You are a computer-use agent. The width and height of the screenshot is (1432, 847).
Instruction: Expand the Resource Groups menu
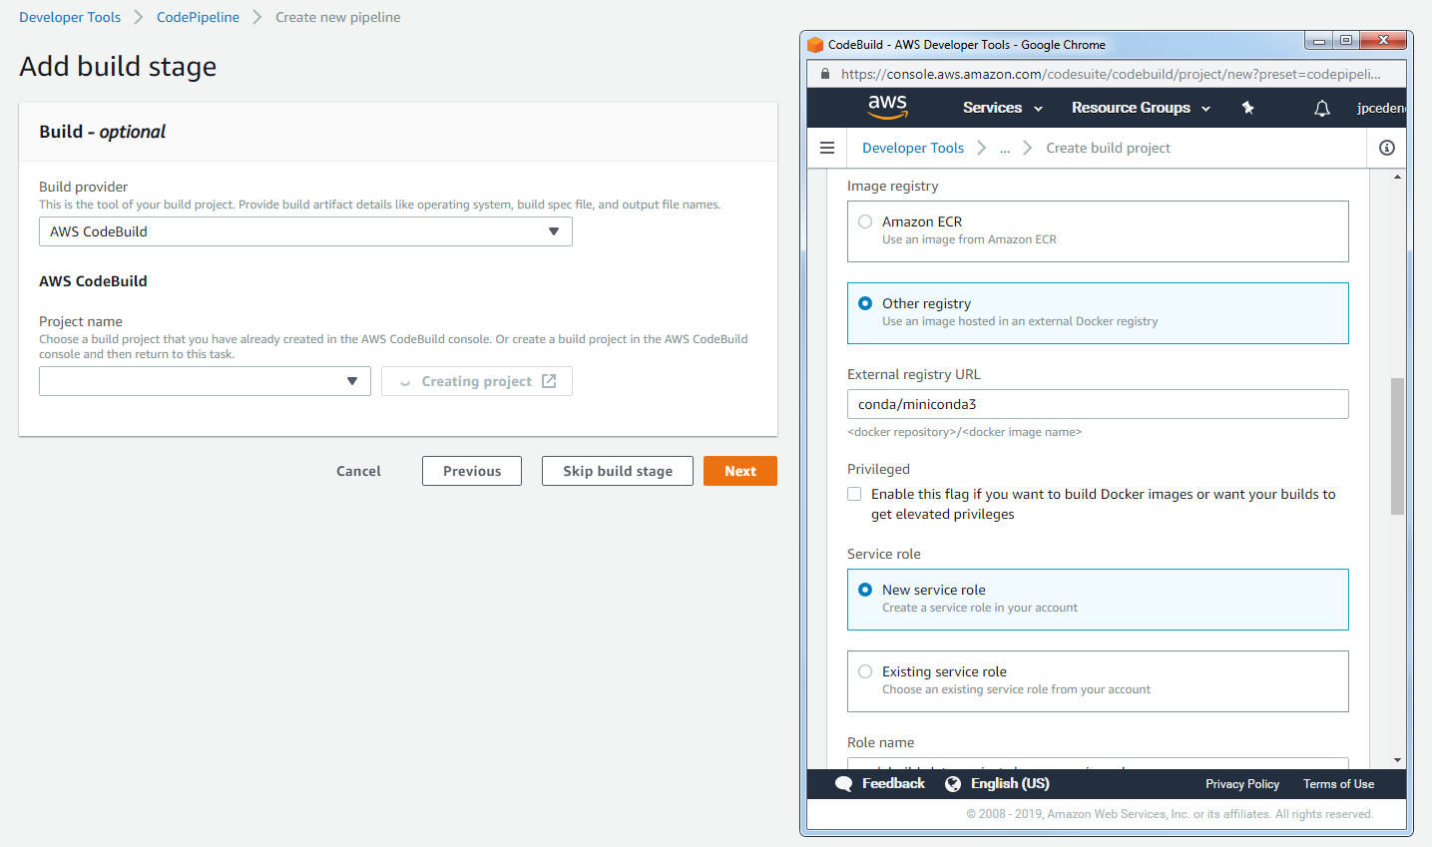tap(1141, 108)
